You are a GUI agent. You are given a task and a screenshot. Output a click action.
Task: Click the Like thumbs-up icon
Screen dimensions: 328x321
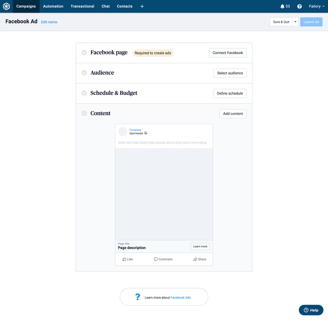[x=124, y=259]
